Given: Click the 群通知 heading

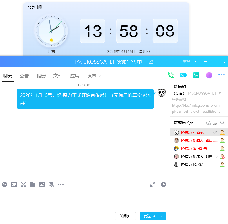Looking at the screenshot, I should [x=180, y=87].
